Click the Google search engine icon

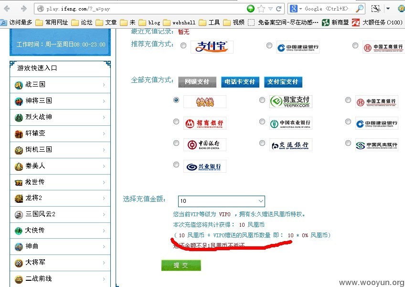pos(293,9)
